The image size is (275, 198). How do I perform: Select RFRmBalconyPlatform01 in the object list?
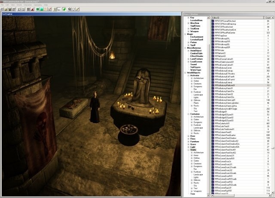click(x=228, y=85)
